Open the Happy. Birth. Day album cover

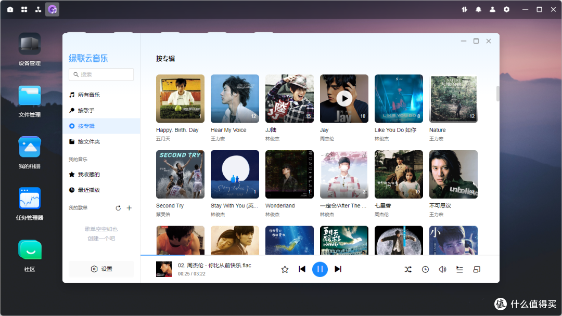pyautogui.click(x=180, y=98)
